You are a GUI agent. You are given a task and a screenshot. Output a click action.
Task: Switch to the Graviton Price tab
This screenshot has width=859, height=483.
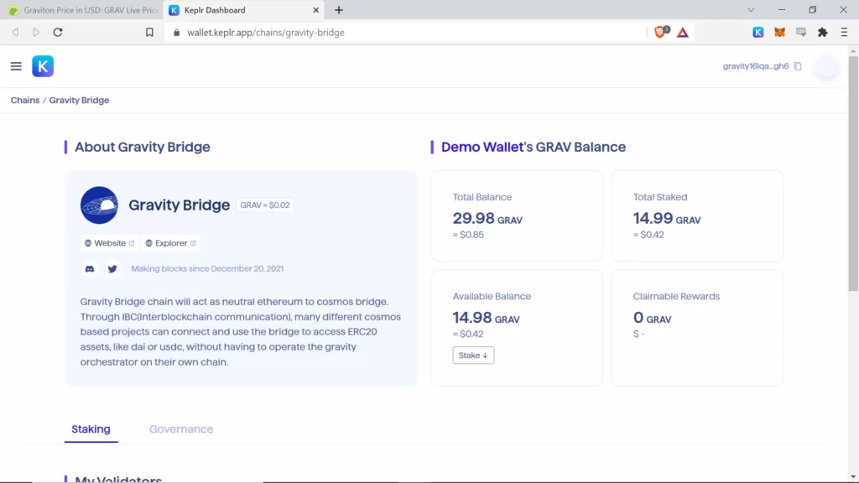click(x=82, y=10)
